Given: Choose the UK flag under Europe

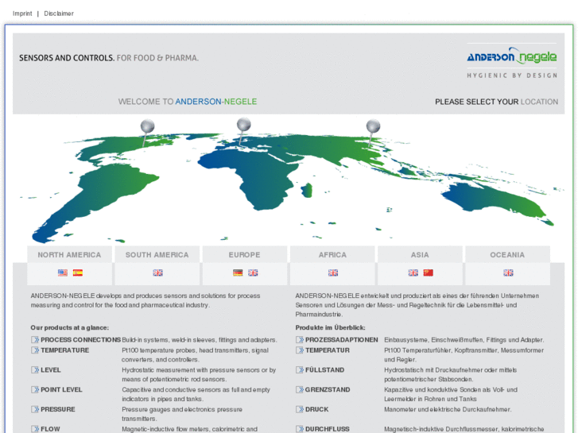Looking at the screenshot, I should [x=253, y=273].
